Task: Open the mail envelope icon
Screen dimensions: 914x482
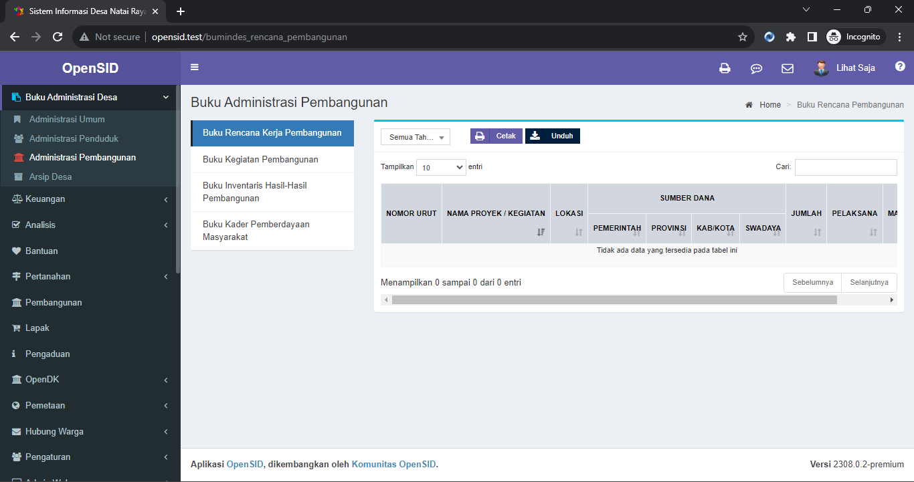Action: tap(787, 68)
